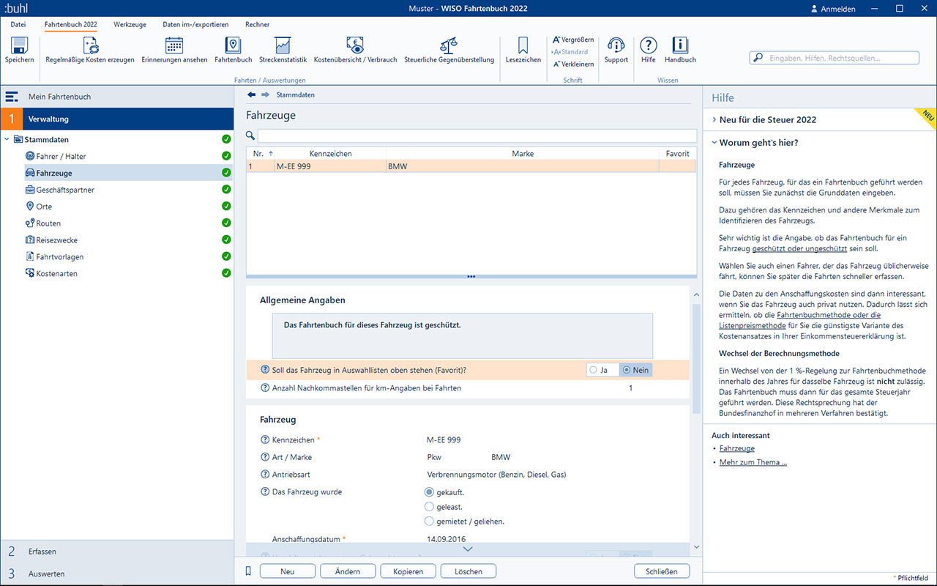The width and height of the screenshot is (937, 586).
Task: Open the Daten im-/exportieren tab
Action: 195,24
